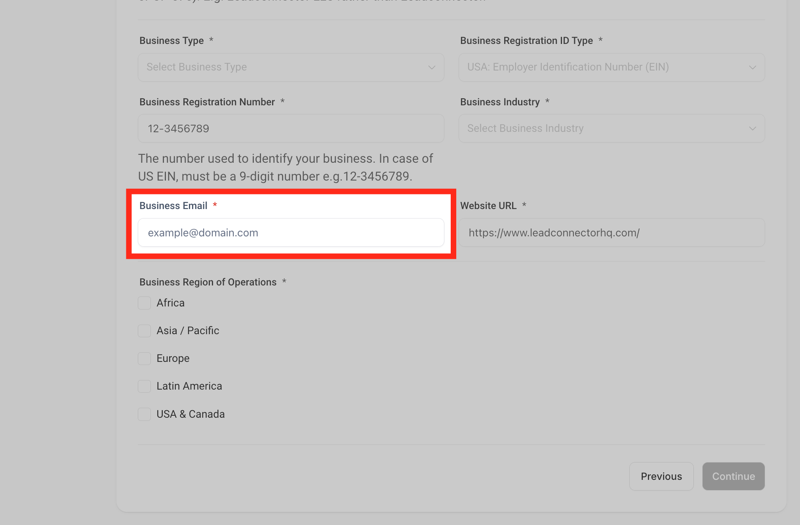Enable the Europe region checkbox
Viewport: 800px width, 525px height.
(x=144, y=358)
